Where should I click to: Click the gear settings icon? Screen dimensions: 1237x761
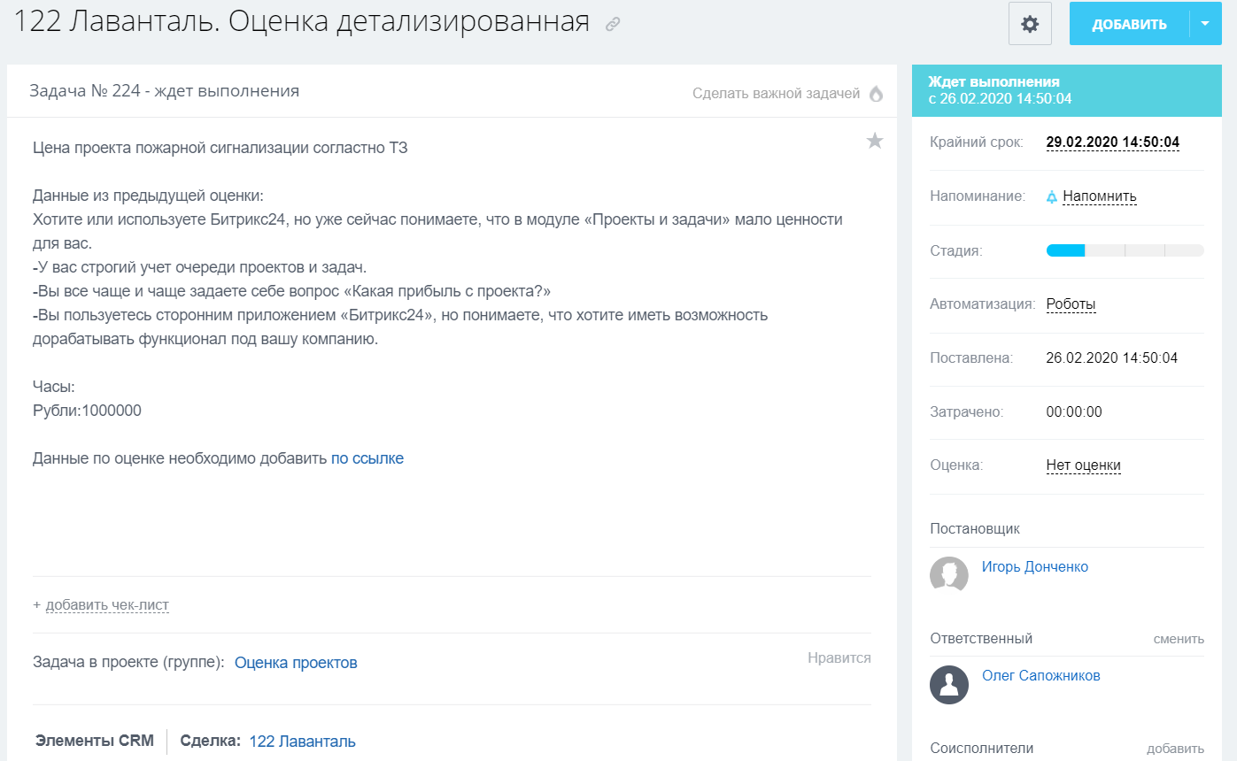(1030, 24)
